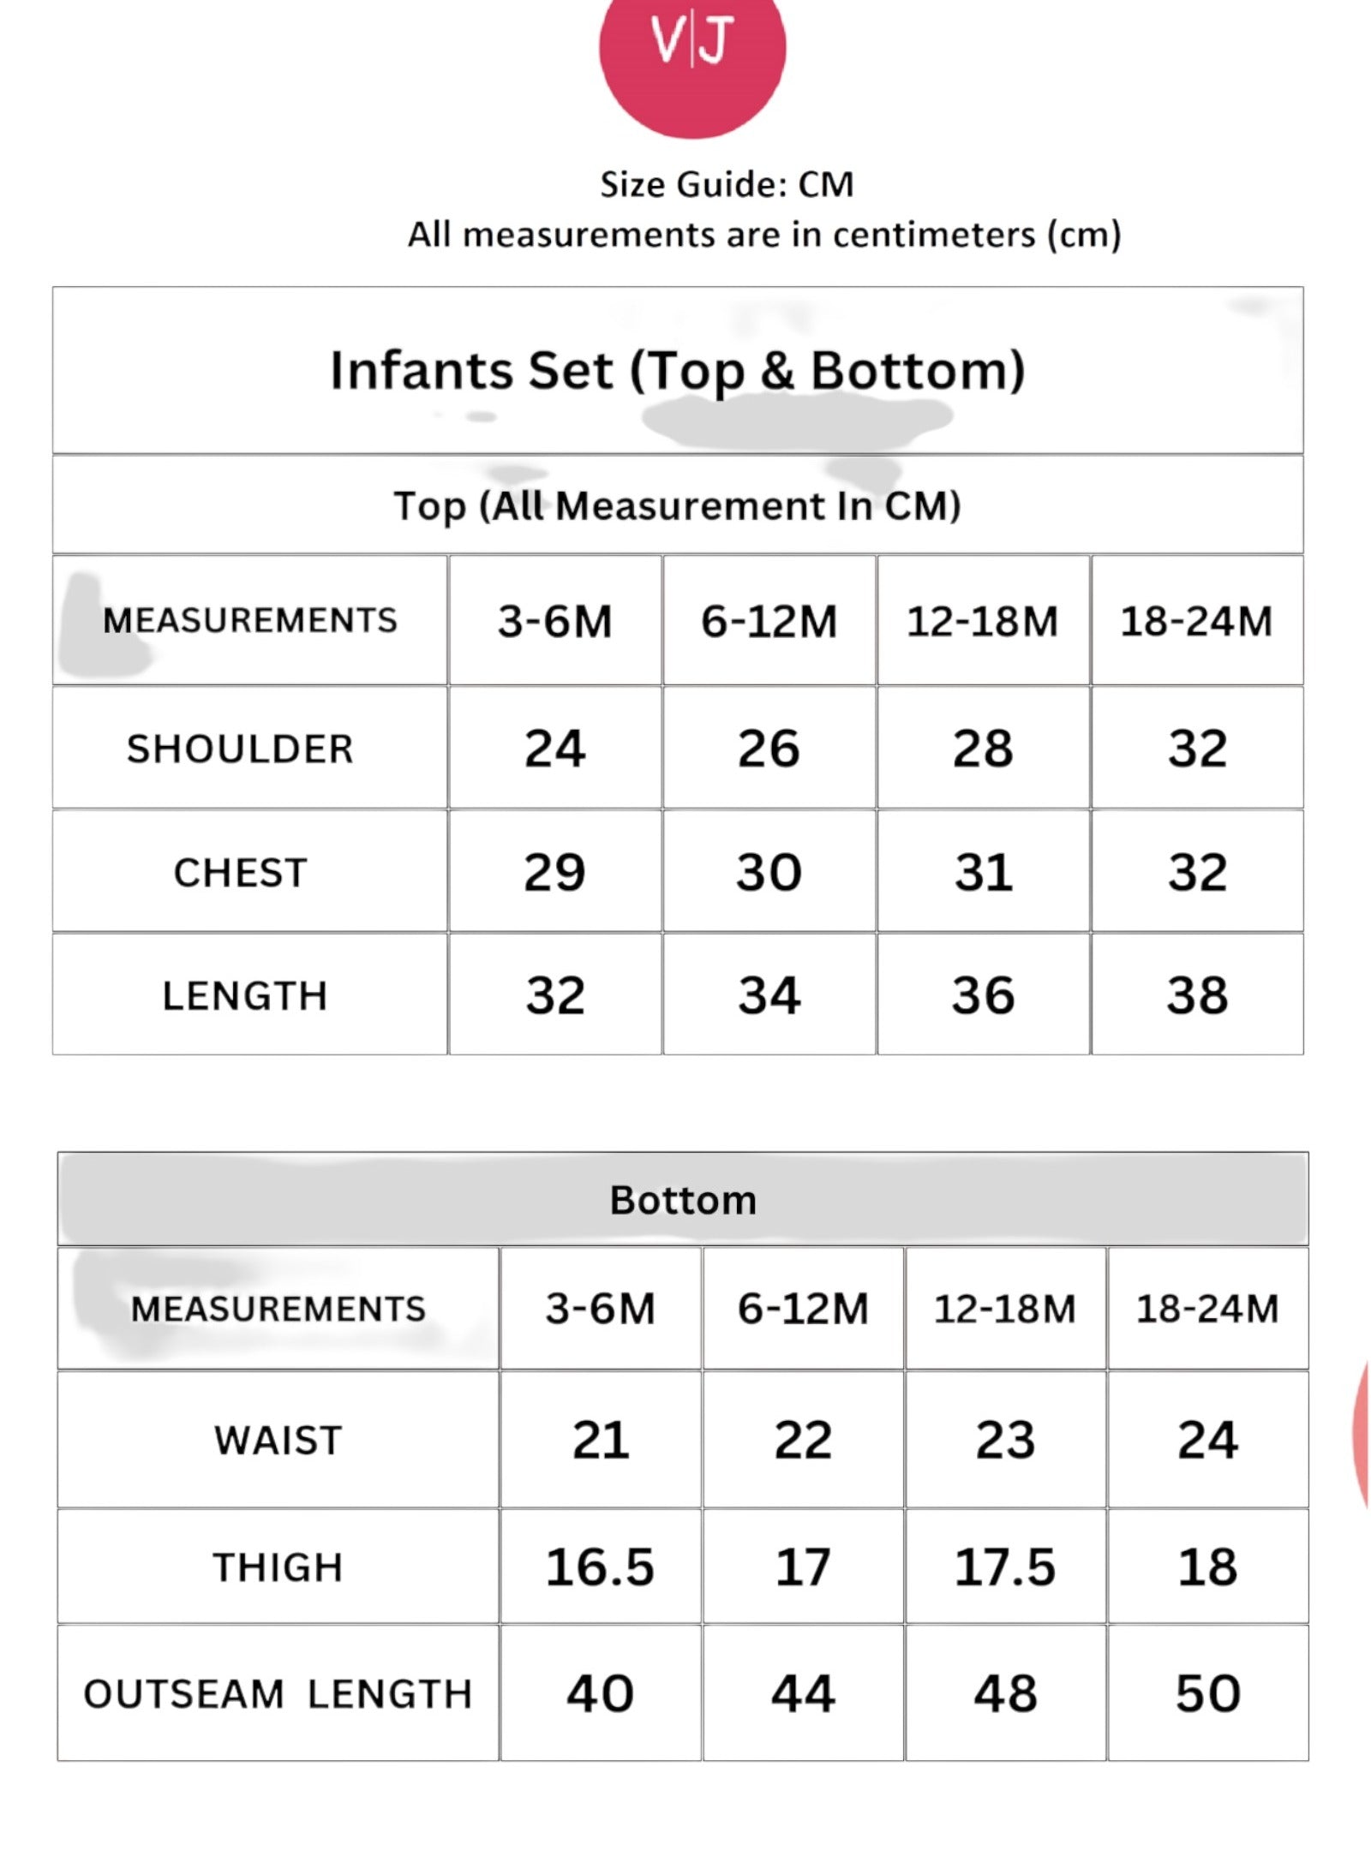The height and width of the screenshot is (1868, 1371).
Task: Select outseam length value 44 for 6-12M
Action: (803, 1693)
